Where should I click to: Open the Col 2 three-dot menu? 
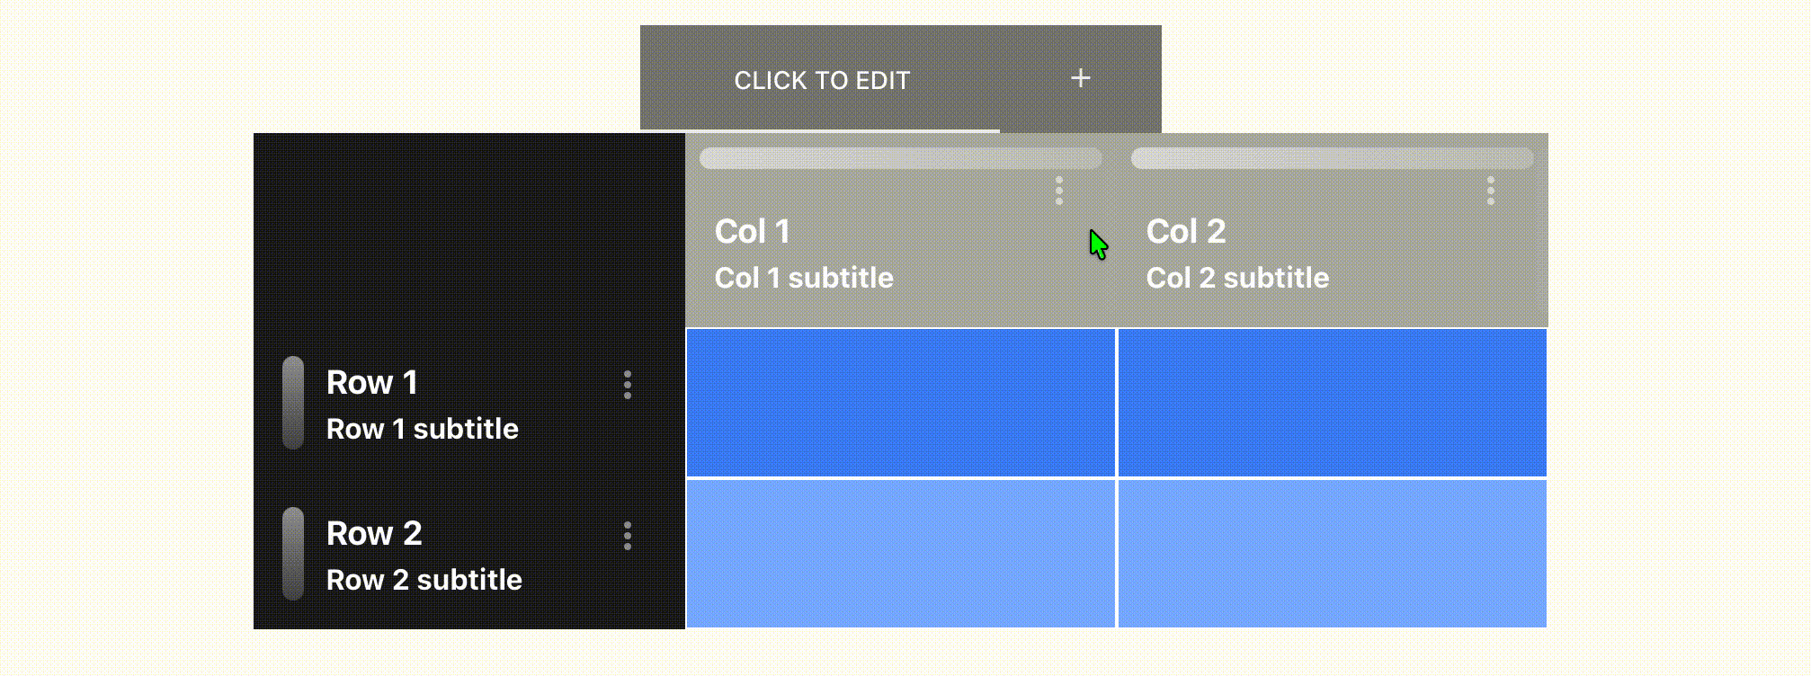point(1490,191)
